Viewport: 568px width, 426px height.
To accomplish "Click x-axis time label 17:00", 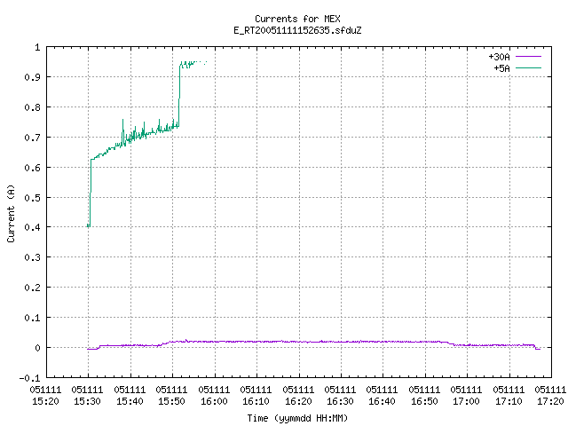I will click(x=466, y=401).
